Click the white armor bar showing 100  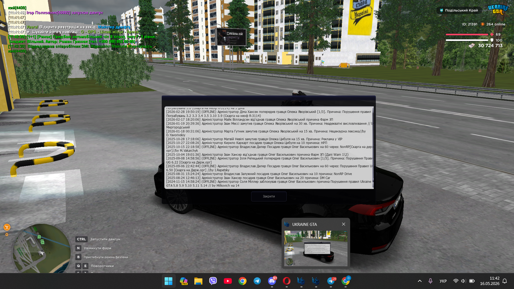[x=467, y=40]
